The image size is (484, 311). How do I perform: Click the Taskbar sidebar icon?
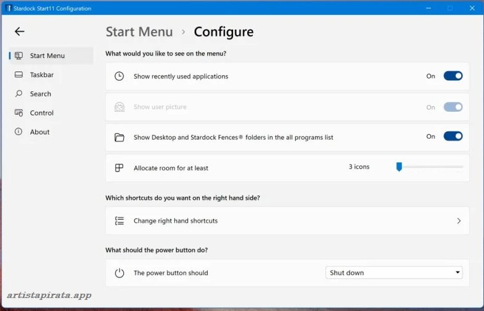pos(18,75)
